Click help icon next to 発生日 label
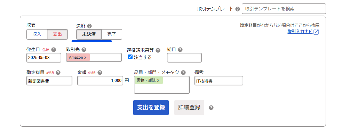 pos(54,50)
